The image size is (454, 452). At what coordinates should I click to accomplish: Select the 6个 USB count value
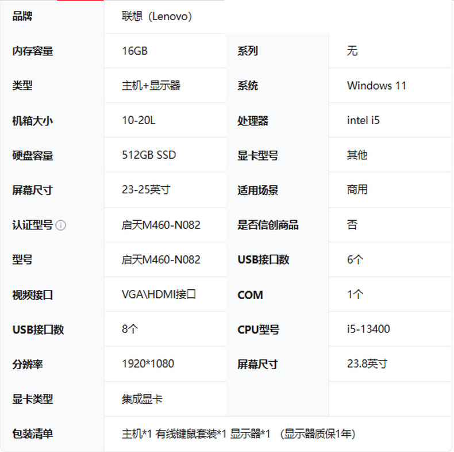355,259
